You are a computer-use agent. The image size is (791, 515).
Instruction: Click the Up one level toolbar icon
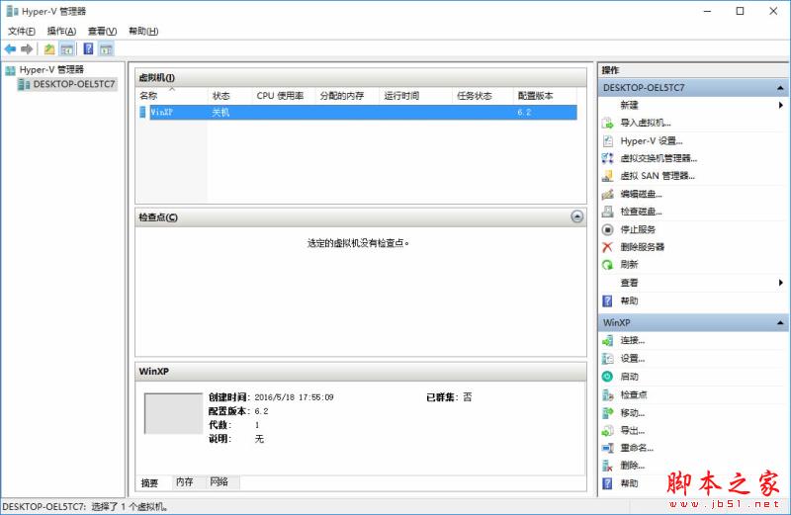[x=49, y=48]
